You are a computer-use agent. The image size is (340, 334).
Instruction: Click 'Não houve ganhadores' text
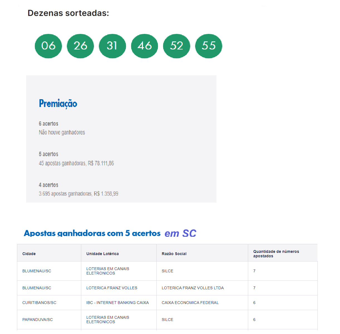(62, 133)
